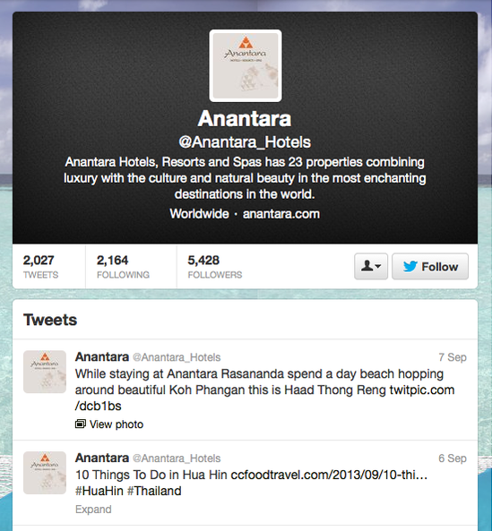This screenshot has height=531, width=492.
Task: Open the View photo link
Action: 117,424
